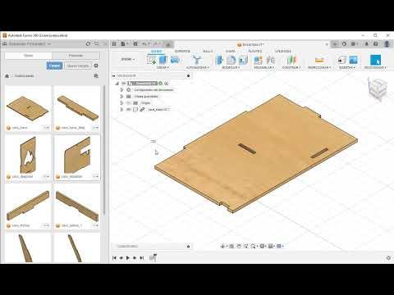The image size is (394, 295).
Task: Expand the caja_base component node
Action: [122, 110]
